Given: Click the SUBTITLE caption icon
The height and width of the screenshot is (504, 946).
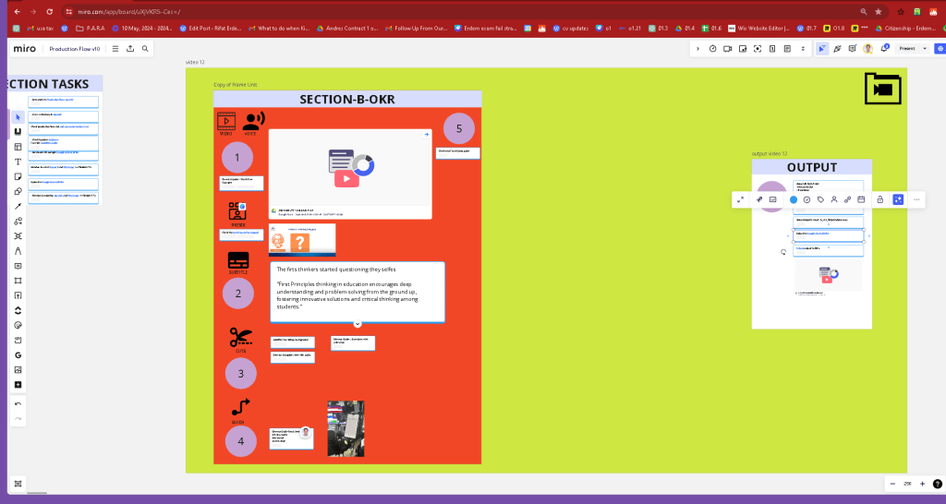Looking at the screenshot, I should point(238,260).
